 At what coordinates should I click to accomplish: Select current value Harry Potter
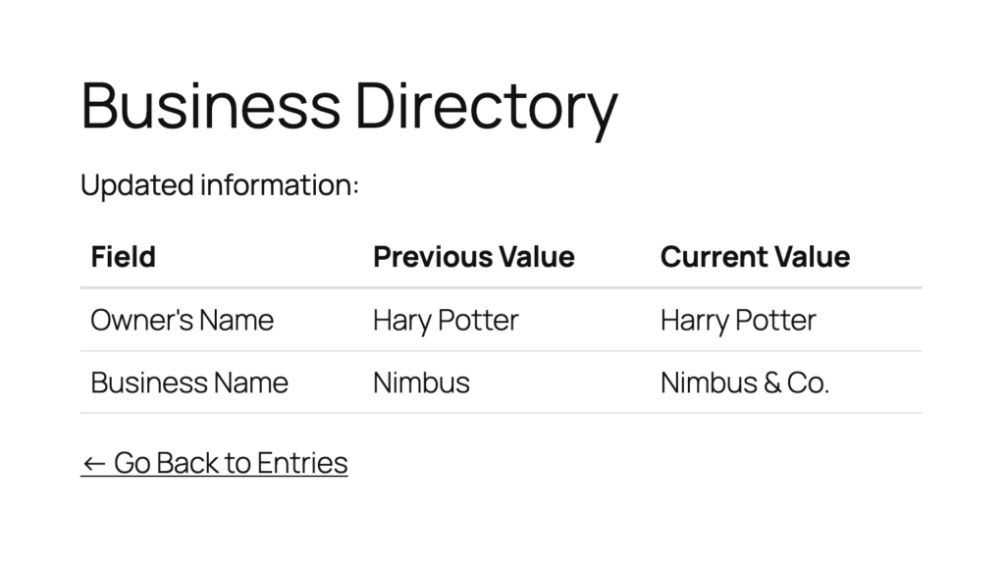(738, 320)
